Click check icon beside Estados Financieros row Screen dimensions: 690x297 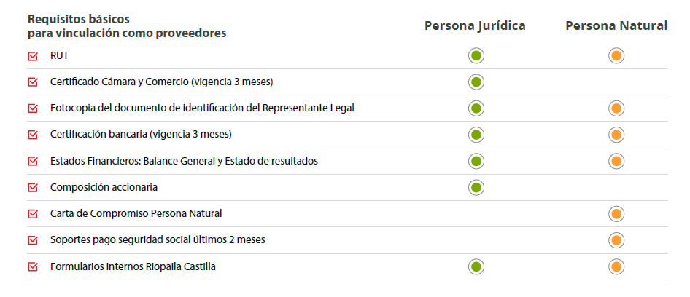point(33,162)
